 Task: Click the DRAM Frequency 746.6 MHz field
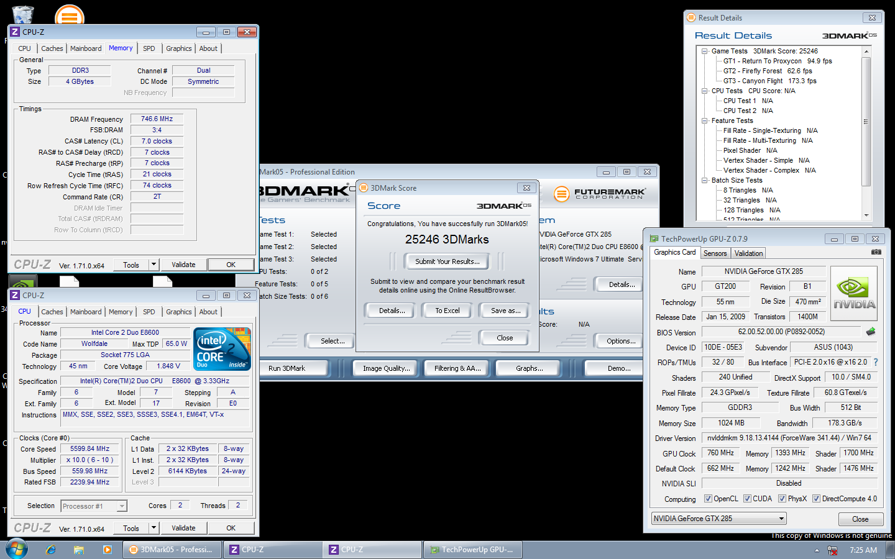coord(157,119)
